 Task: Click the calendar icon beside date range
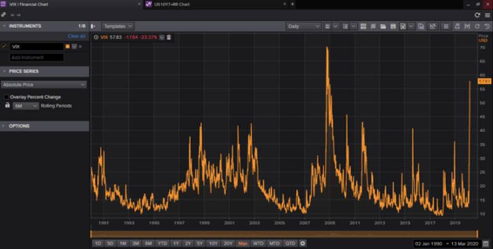tap(486, 243)
